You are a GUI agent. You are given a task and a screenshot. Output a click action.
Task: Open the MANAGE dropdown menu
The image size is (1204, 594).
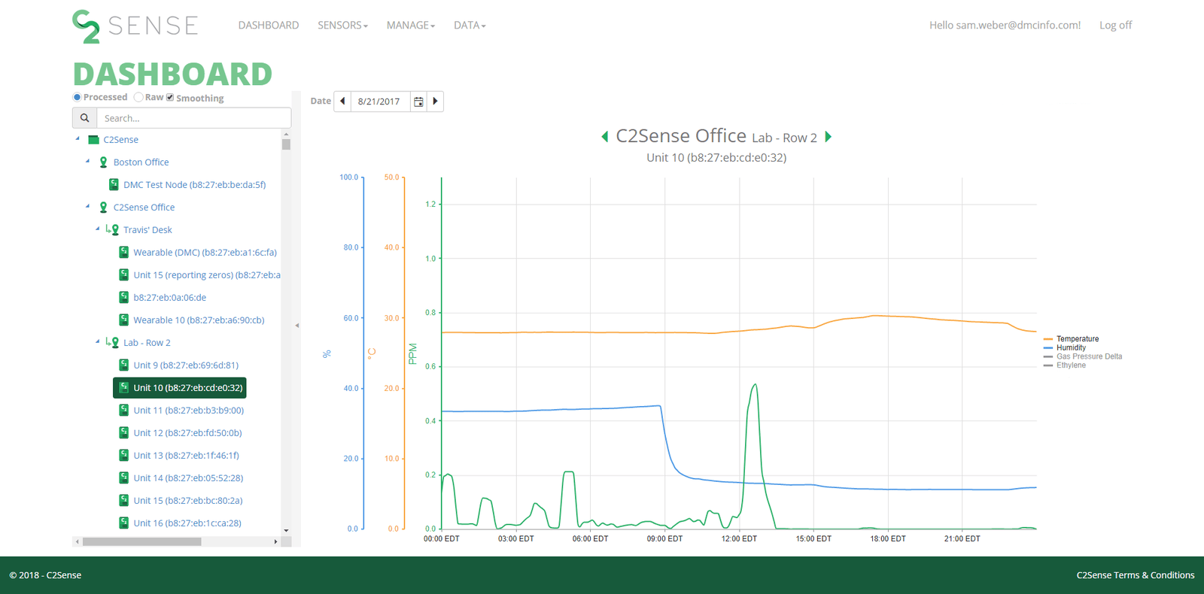(410, 26)
